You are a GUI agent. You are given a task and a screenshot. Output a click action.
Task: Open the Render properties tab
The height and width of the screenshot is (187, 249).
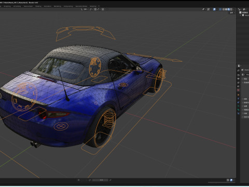coord(238,75)
